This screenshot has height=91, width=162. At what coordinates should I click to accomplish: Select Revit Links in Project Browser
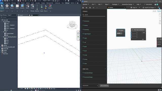(x=6, y=54)
